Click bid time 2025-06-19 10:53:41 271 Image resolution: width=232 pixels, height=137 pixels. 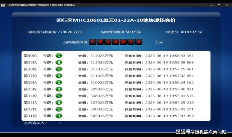(x=169, y=109)
